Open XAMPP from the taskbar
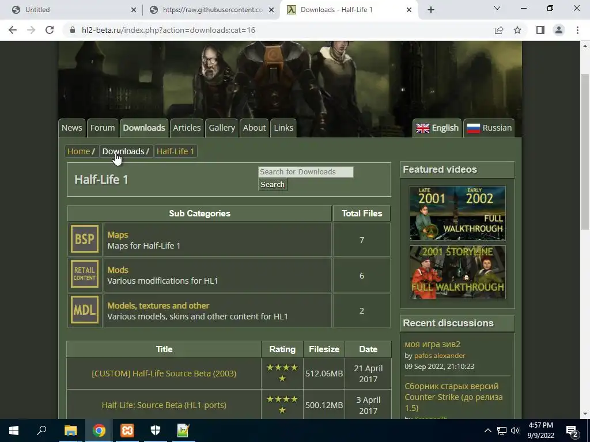This screenshot has height=442, width=590. [x=127, y=430]
